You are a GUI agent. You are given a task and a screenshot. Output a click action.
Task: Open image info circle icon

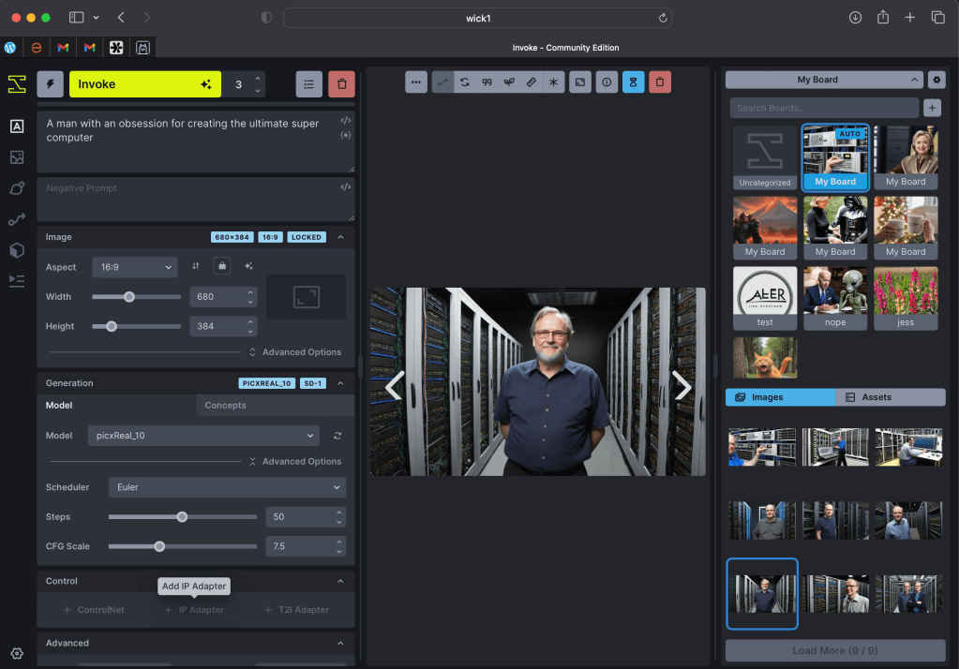[607, 82]
